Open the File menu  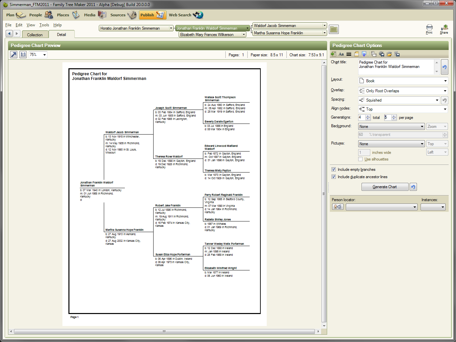(8, 25)
